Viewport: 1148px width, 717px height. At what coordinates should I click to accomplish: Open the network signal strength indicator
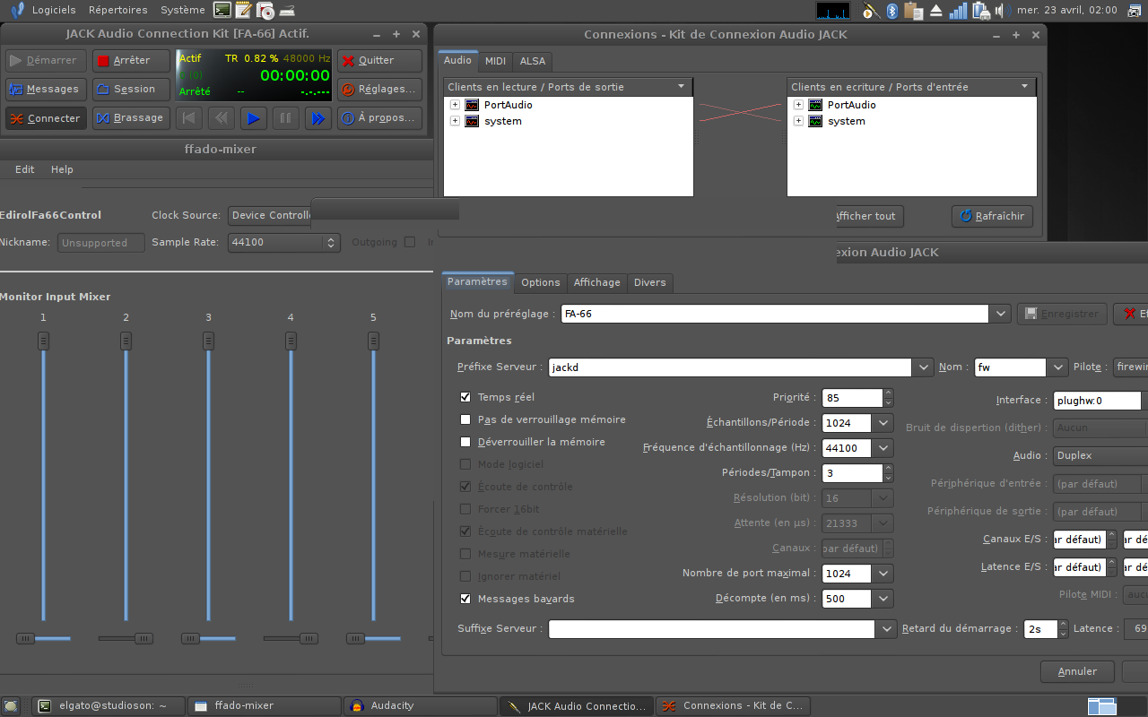pos(959,11)
